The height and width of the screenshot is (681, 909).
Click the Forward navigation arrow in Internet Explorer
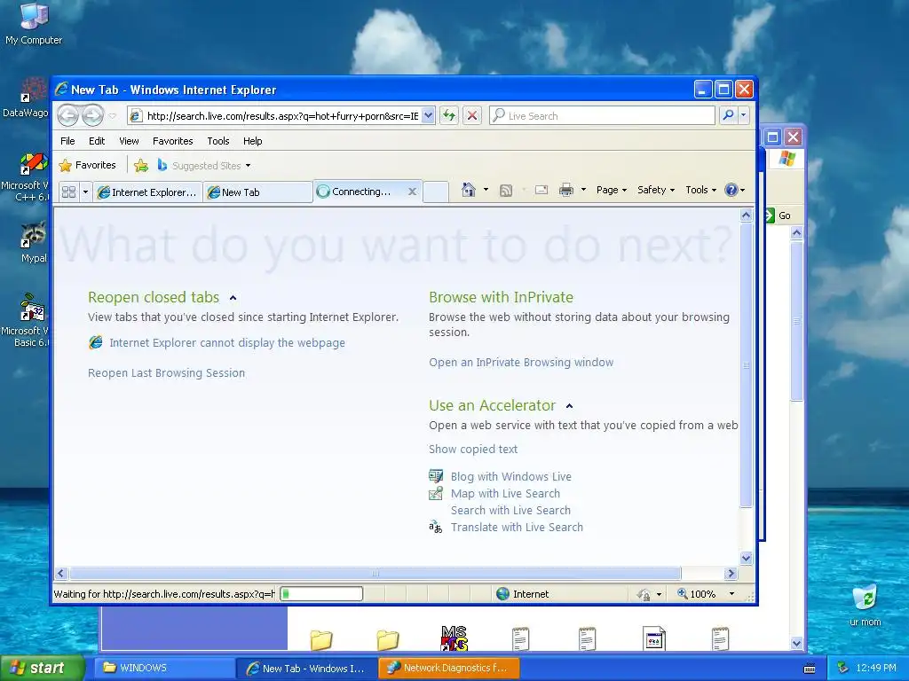(x=92, y=115)
